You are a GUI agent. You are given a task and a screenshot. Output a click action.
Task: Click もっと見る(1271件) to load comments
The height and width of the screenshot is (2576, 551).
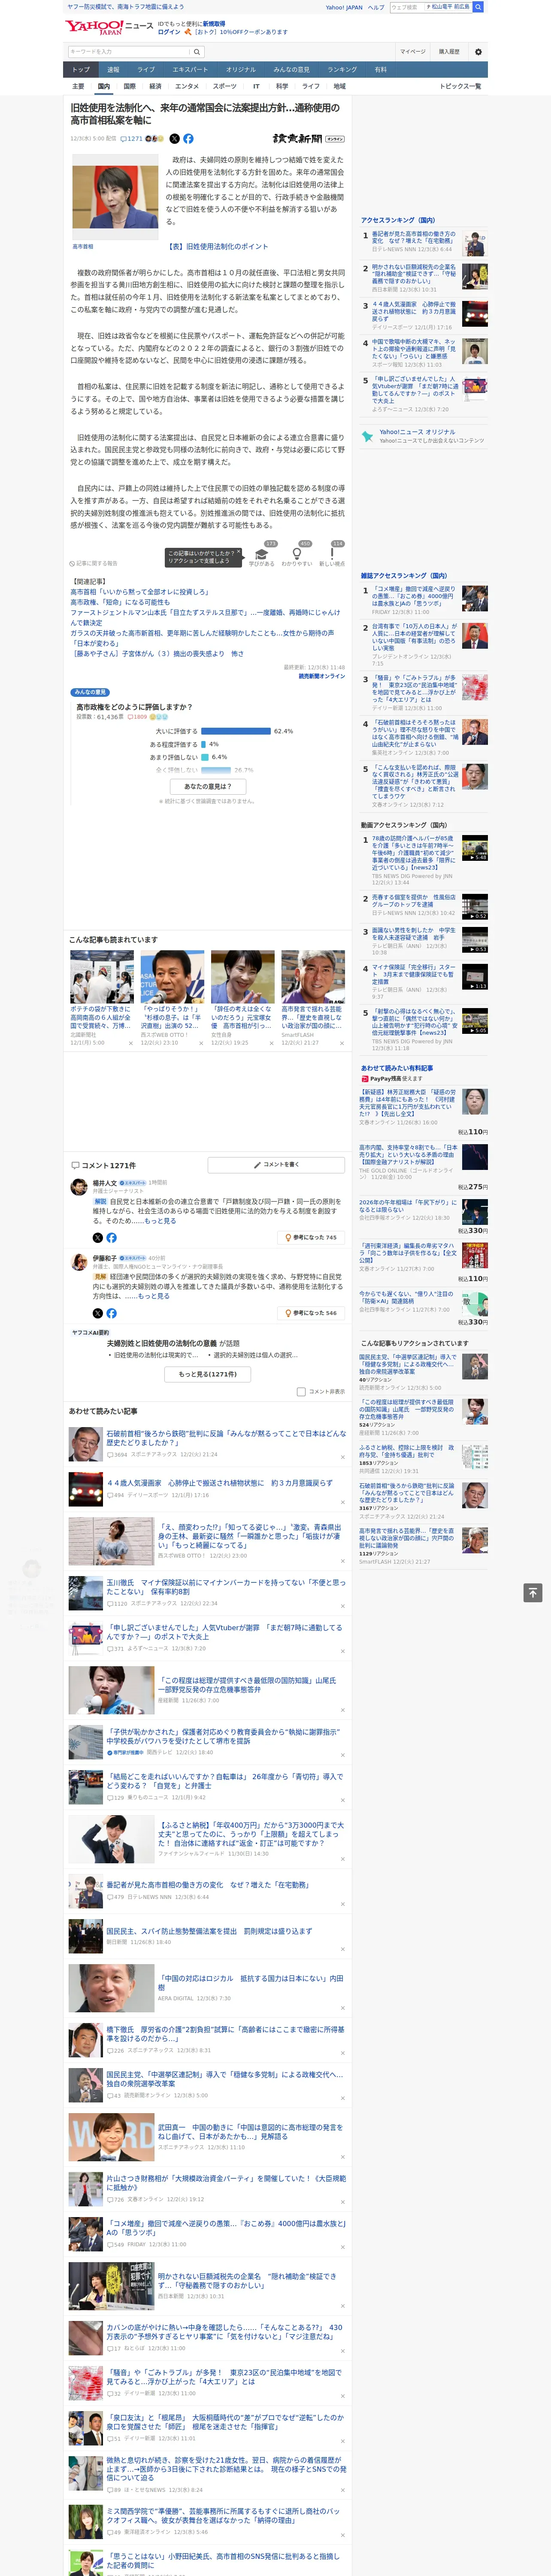(x=208, y=1374)
